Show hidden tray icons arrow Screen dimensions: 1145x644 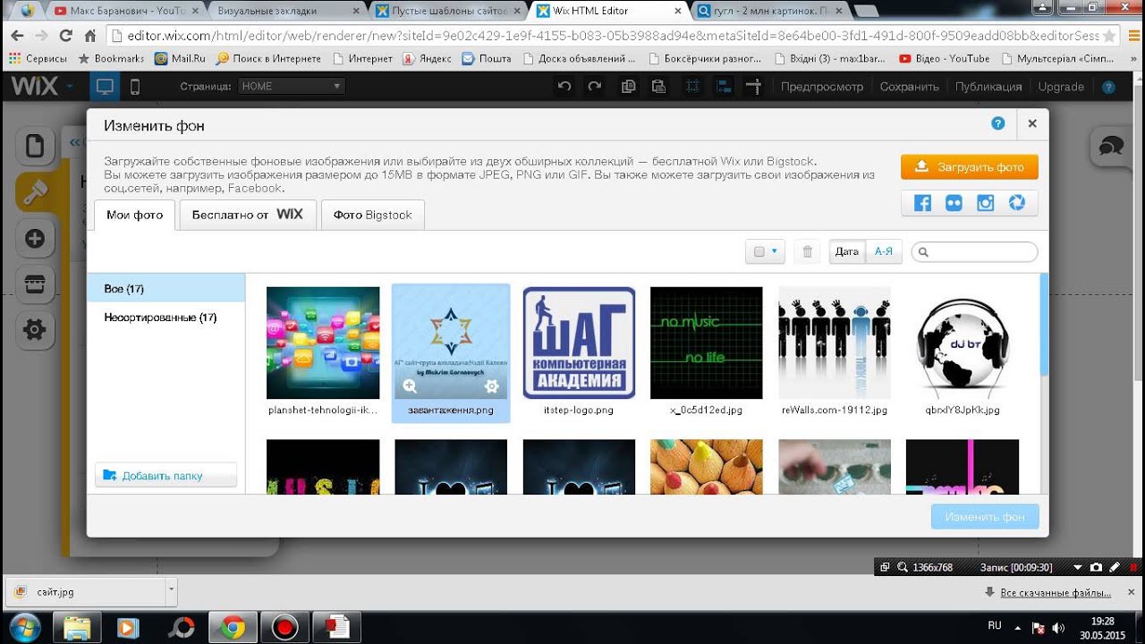coord(1019,626)
